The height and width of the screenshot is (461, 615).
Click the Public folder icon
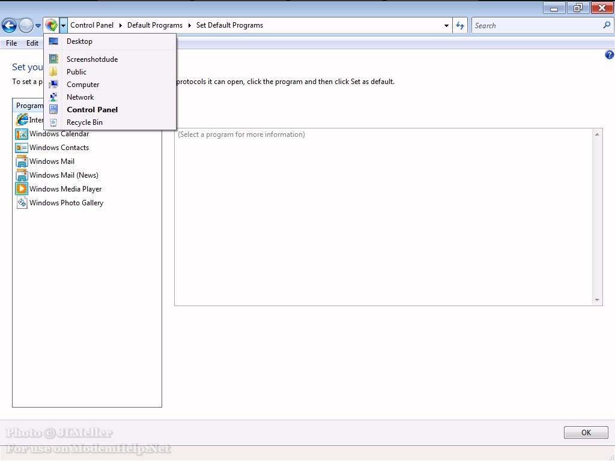point(53,71)
